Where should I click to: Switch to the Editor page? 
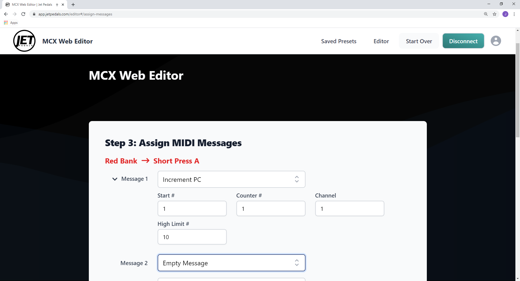(x=381, y=41)
